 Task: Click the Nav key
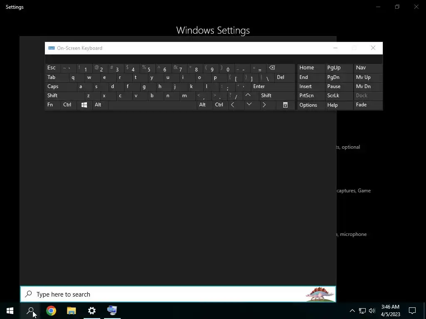pyautogui.click(x=368, y=68)
